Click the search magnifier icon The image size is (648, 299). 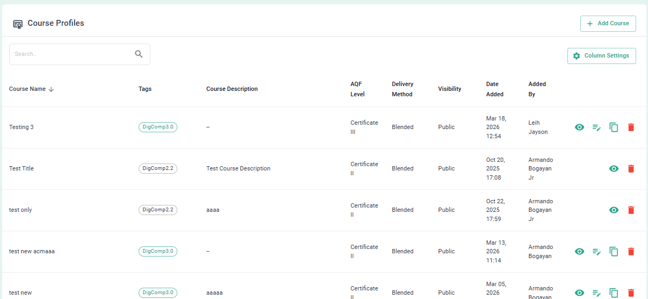pyautogui.click(x=139, y=54)
